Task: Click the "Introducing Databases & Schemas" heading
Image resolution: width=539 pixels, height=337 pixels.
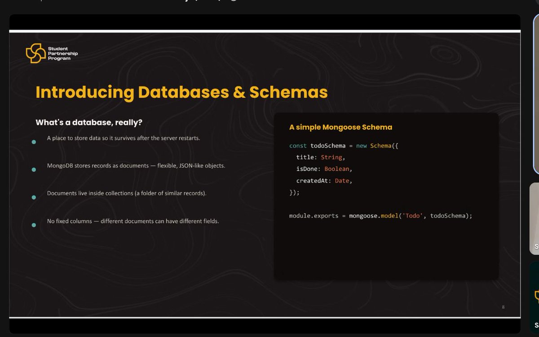Action: click(x=181, y=92)
